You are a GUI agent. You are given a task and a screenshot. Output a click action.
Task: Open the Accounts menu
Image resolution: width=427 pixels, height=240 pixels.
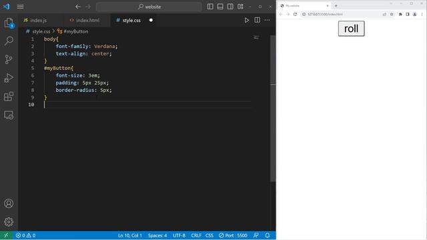click(x=9, y=203)
